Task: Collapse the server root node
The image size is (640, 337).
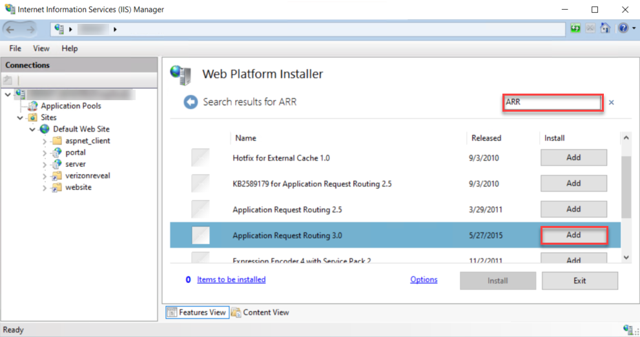Action: pos(8,95)
